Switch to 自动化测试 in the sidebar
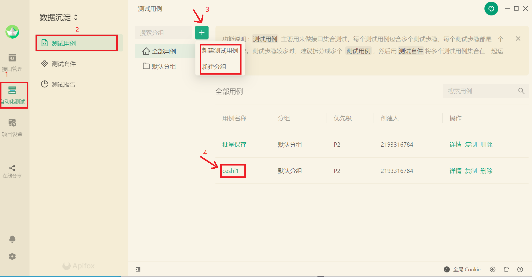Viewport: 532px width, 277px height. coord(13,95)
